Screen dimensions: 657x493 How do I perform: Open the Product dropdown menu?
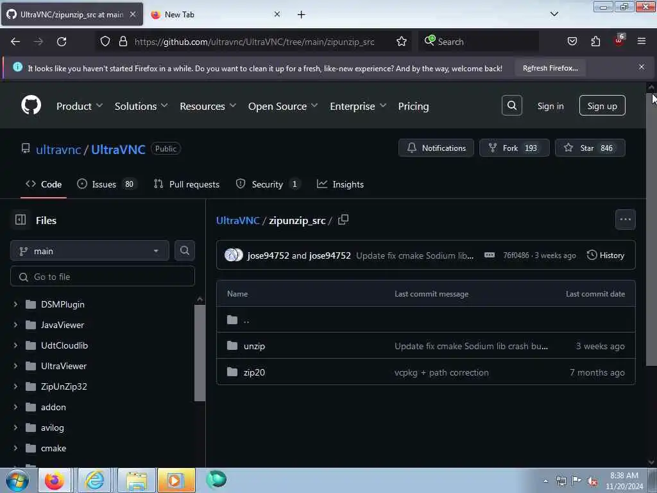79,106
